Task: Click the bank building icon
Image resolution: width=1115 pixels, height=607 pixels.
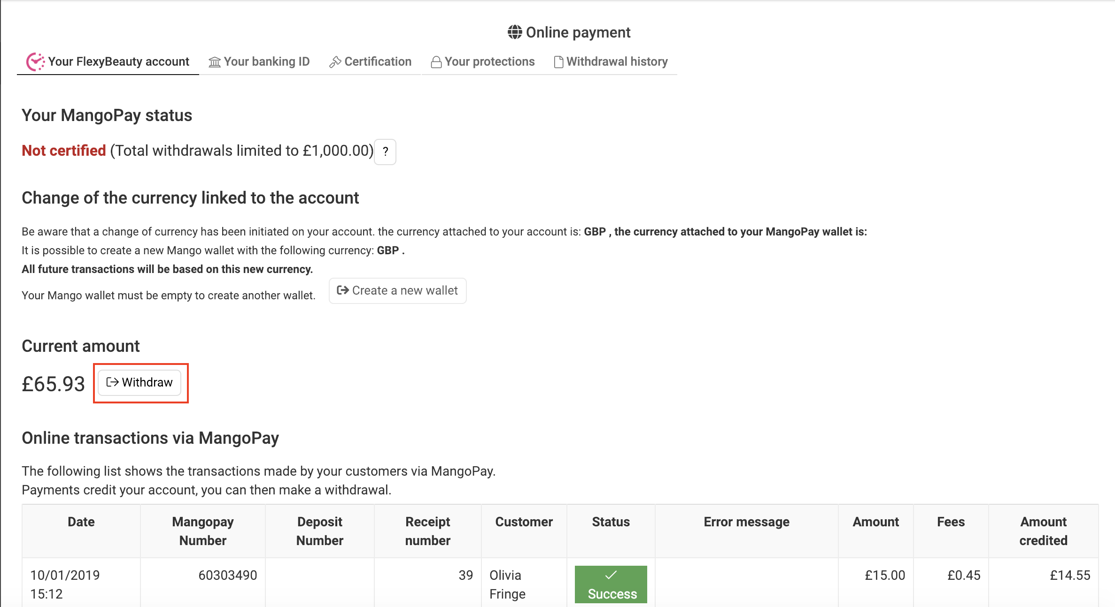Action: [215, 62]
